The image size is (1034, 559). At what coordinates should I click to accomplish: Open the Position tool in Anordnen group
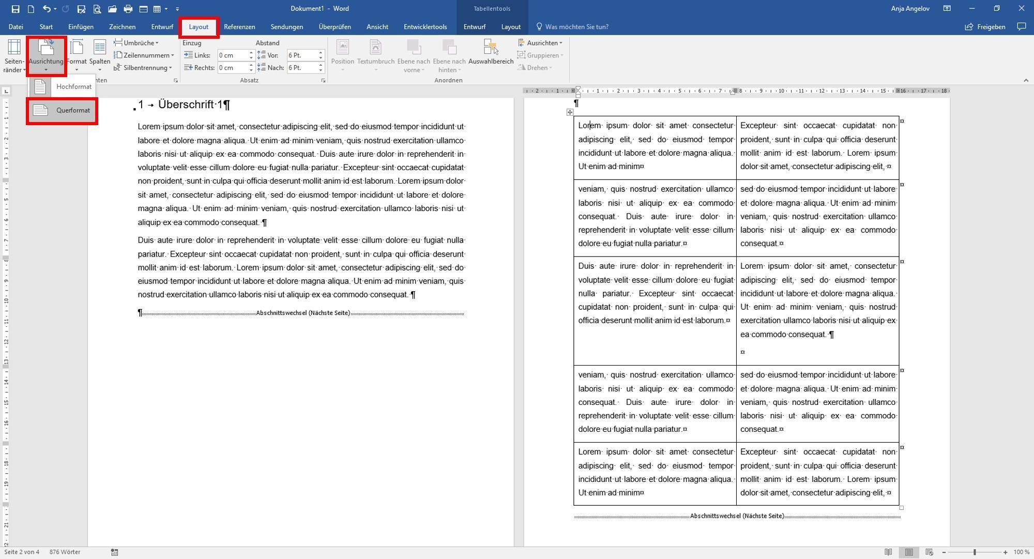[x=343, y=54]
